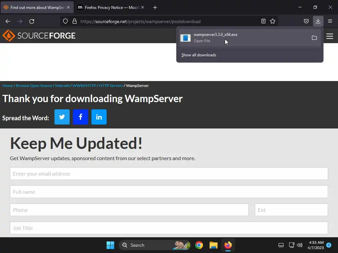Focus the Full name field
This screenshot has height=253, width=338.
click(169, 191)
